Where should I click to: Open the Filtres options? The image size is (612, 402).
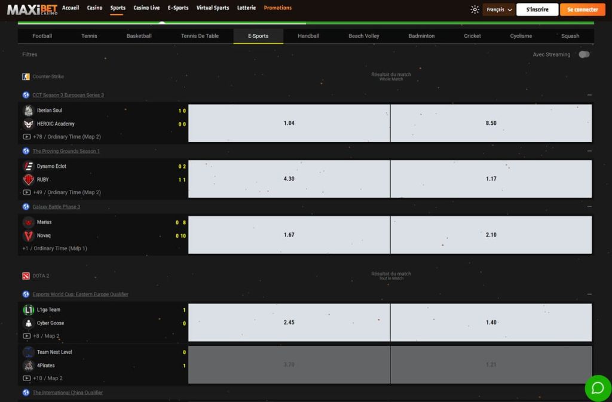coord(30,54)
